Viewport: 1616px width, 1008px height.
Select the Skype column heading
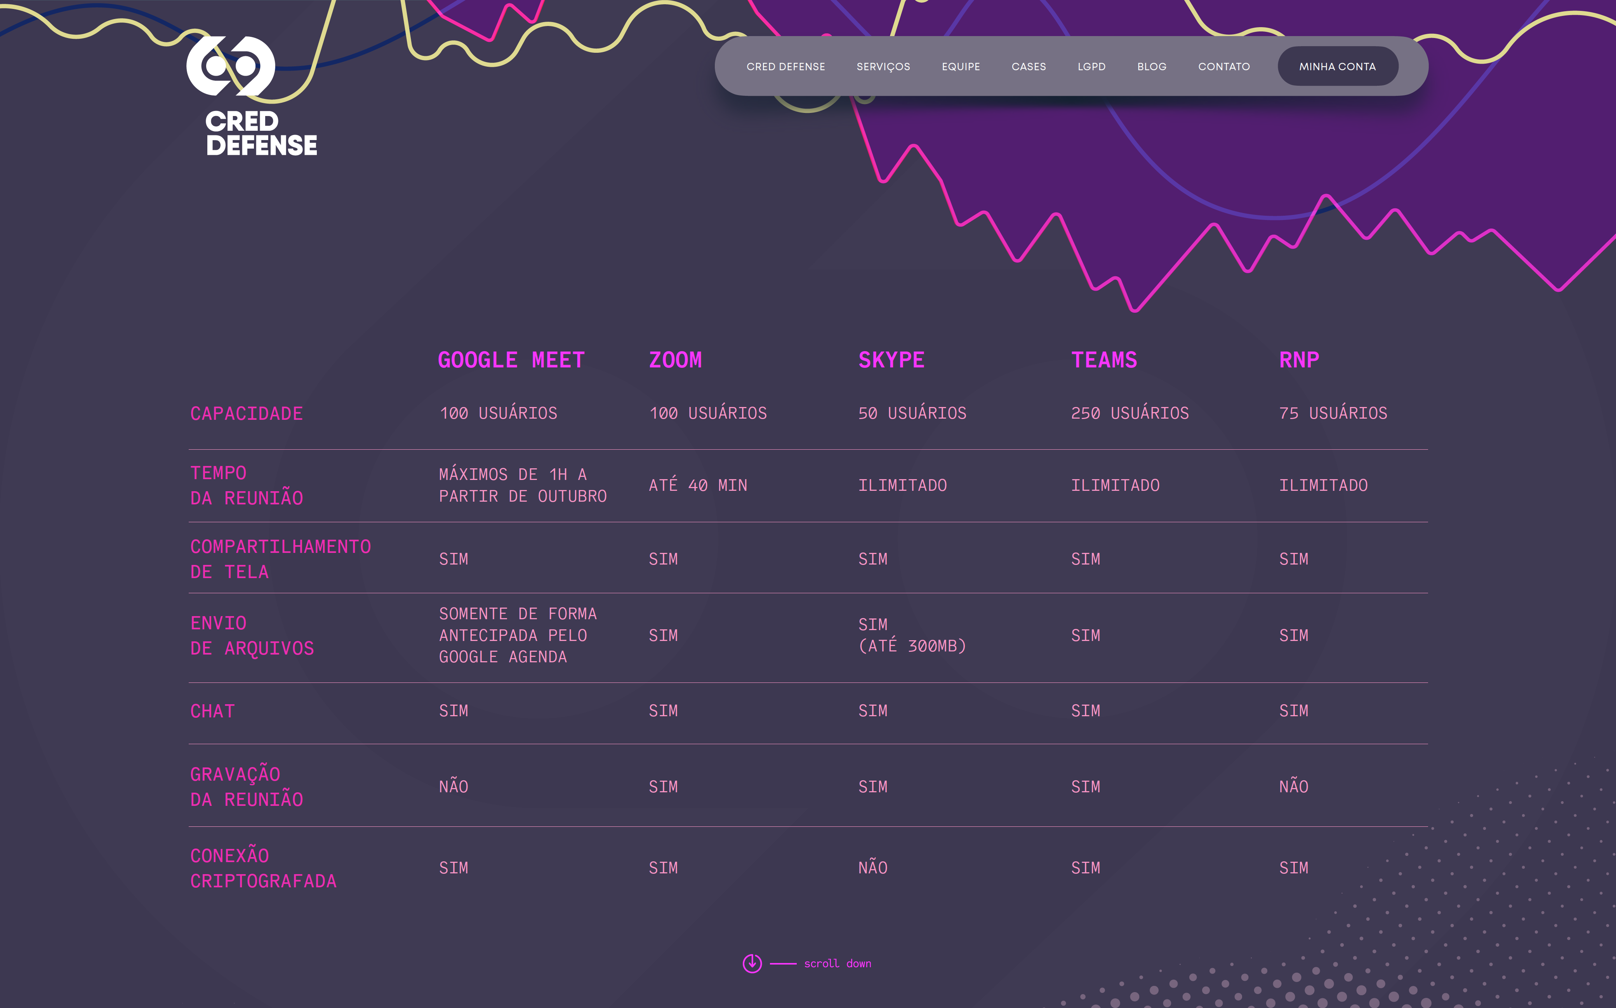click(891, 360)
